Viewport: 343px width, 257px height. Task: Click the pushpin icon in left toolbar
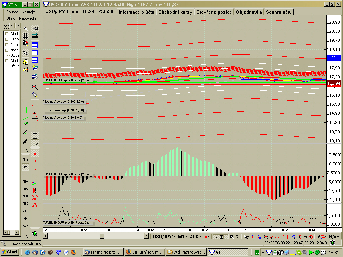coord(35,29)
